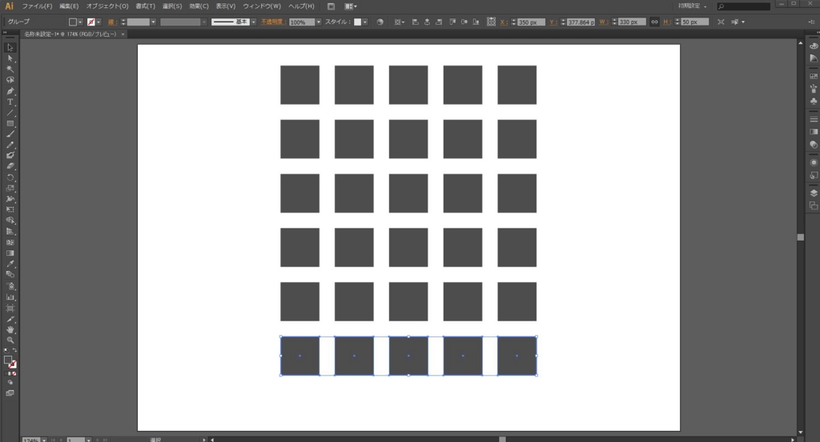Open the opacity percentage dropdown
This screenshot has width=820, height=442.
(x=319, y=22)
